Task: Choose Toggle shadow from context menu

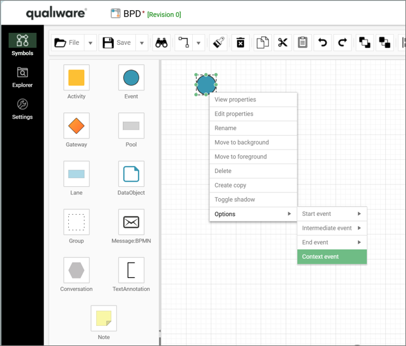Action: [253, 200]
